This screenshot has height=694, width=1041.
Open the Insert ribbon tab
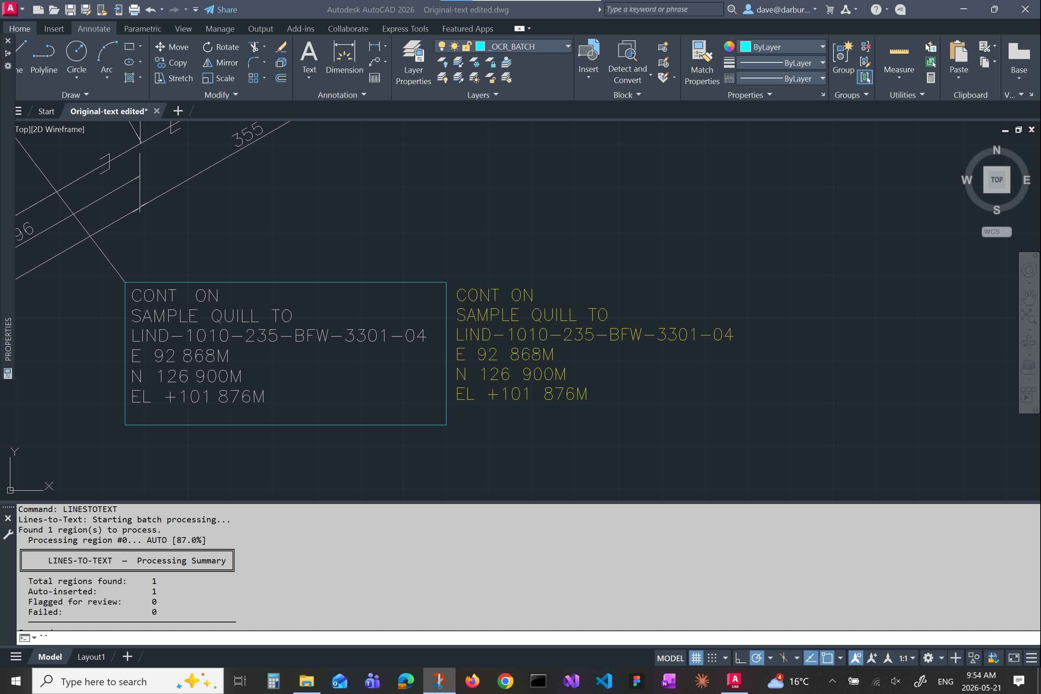click(x=54, y=29)
